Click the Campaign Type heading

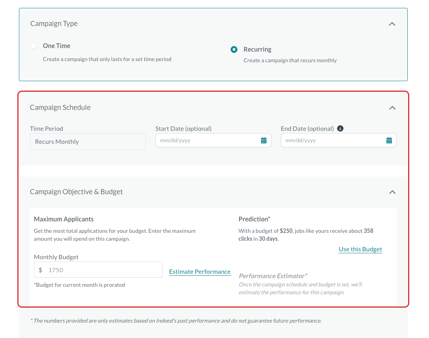(54, 24)
